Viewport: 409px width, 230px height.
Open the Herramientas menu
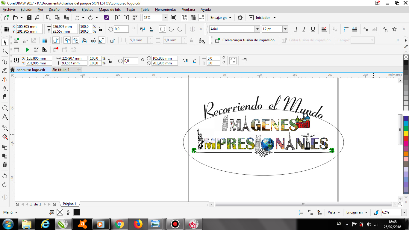(x=166, y=10)
